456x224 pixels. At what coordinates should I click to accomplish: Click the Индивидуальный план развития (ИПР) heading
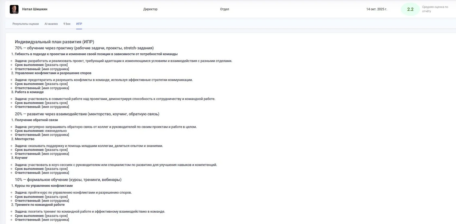[x=54, y=42]
